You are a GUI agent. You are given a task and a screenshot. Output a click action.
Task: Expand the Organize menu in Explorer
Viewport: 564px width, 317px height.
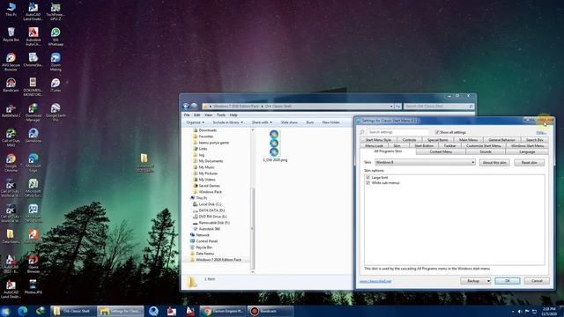click(195, 122)
